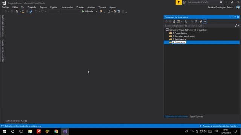Open Google Chrome from the taskbar
This screenshot has height=135, width=241.
[56, 132]
